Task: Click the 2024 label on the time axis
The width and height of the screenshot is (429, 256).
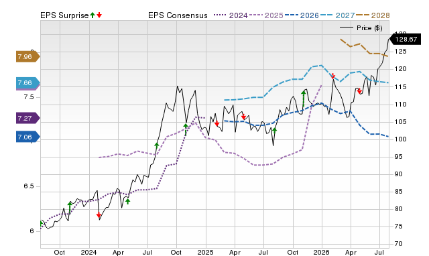Action: (x=88, y=252)
